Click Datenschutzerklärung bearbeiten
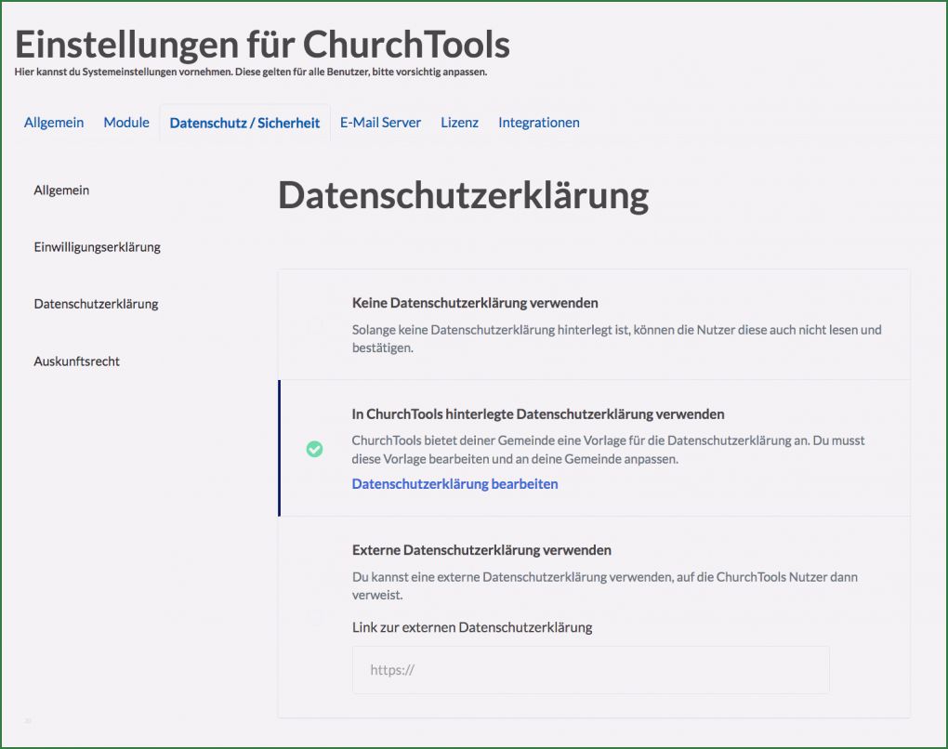 pos(454,483)
